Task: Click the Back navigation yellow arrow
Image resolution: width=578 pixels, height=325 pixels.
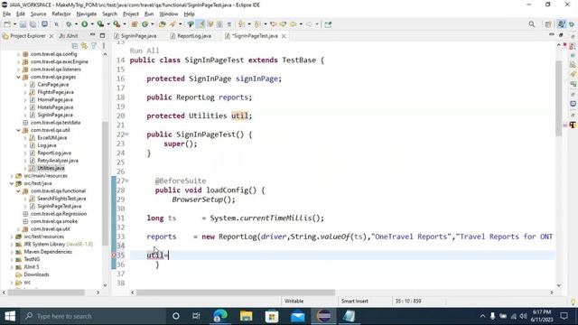Action: [x=293, y=24]
